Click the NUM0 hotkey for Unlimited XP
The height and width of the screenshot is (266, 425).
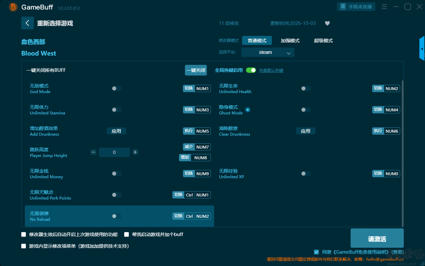click(x=386, y=174)
